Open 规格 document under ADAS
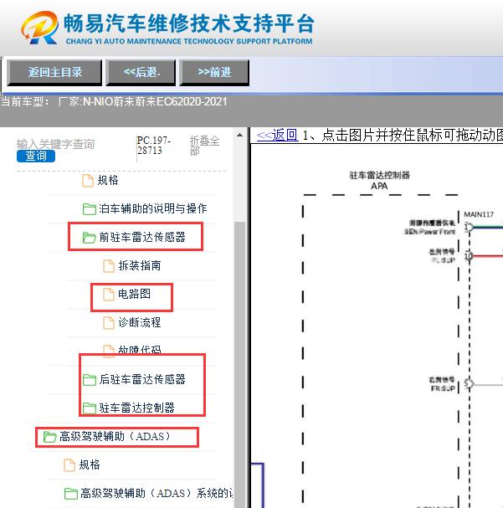503x508 pixels. [90, 465]
